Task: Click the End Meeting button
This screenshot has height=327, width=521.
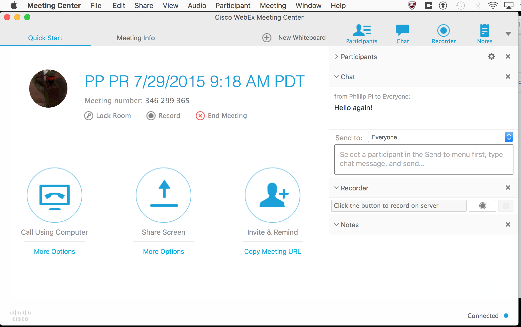Action: [221, 116]
